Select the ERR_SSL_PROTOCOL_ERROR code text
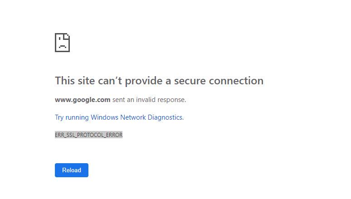 [x=88, y=135]
